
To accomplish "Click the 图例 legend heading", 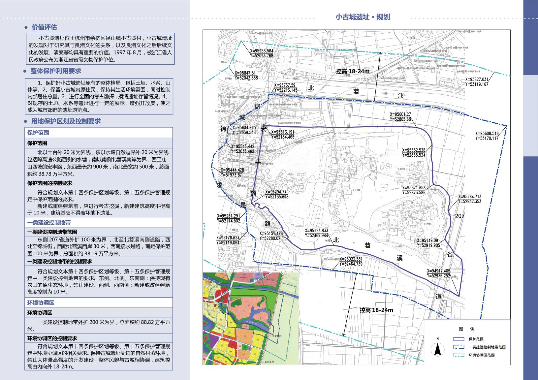I will (x=466, y=329).
